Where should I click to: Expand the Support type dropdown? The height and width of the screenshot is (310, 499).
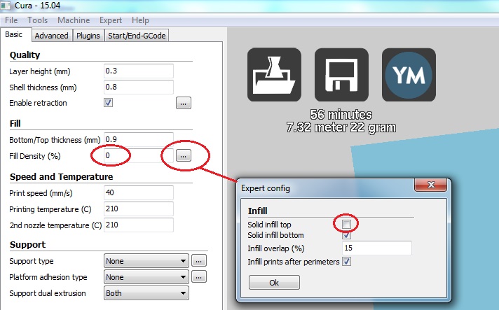point(146,261)
